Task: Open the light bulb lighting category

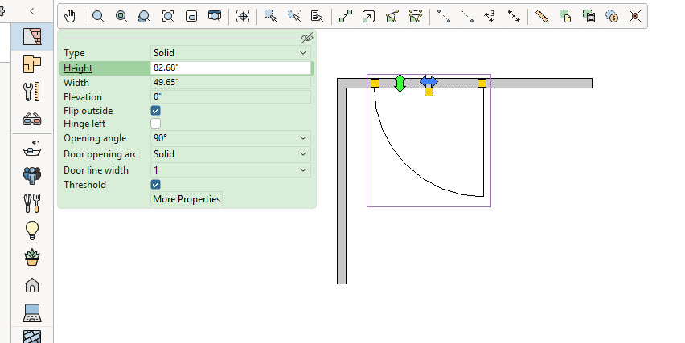Action: click(x=32, y=230)
